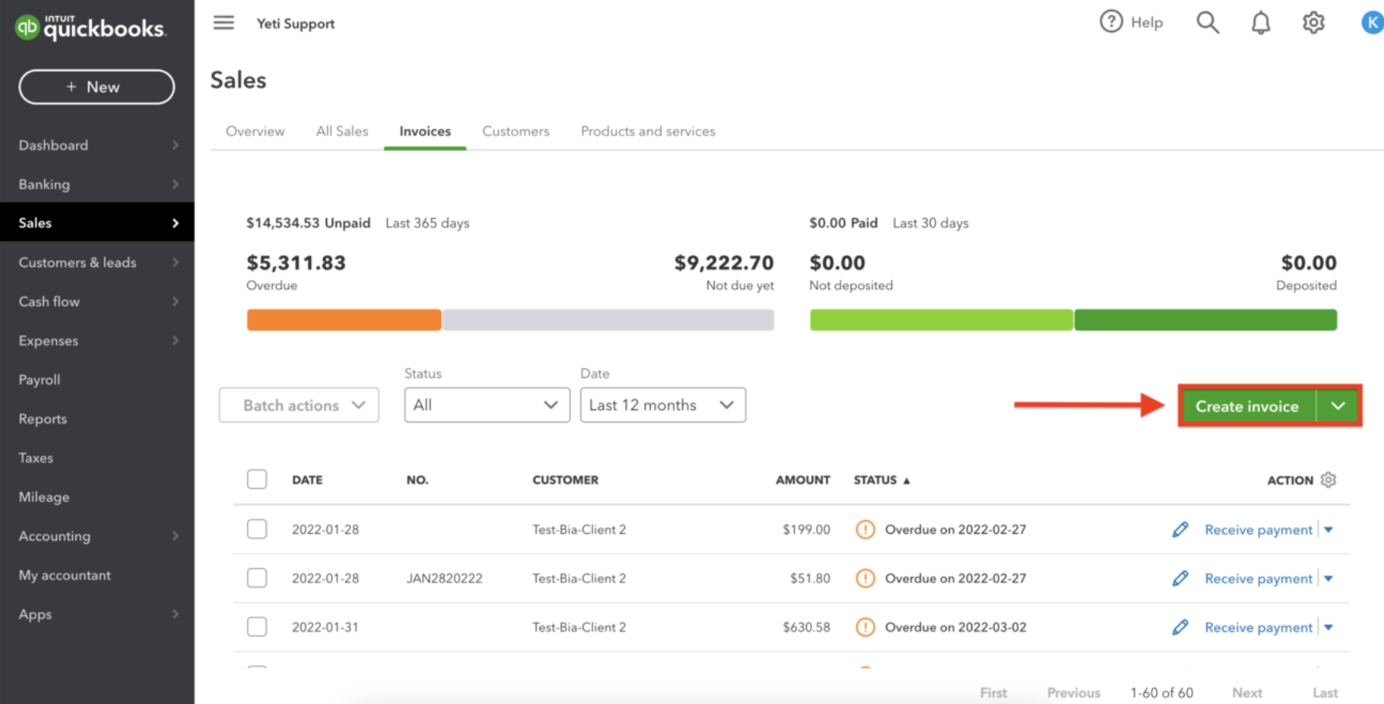Image resolution: width=1384 pixels, height=704 pixels.
Task: Receive payment for invoice JAN2820222
Action: click(x=1258, y=579)
